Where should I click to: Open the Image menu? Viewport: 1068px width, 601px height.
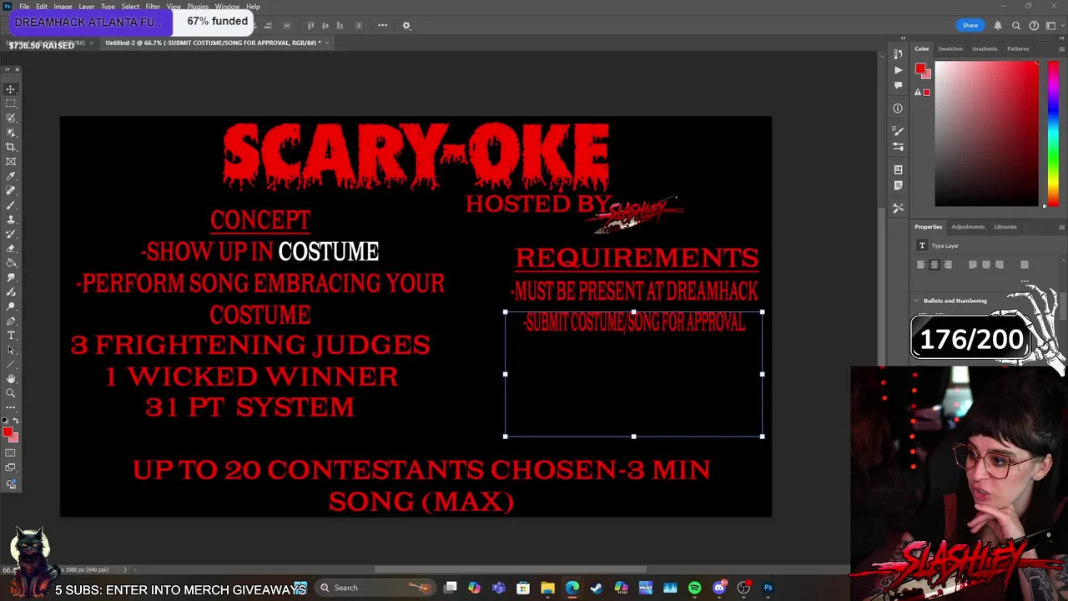coord(63,7)
